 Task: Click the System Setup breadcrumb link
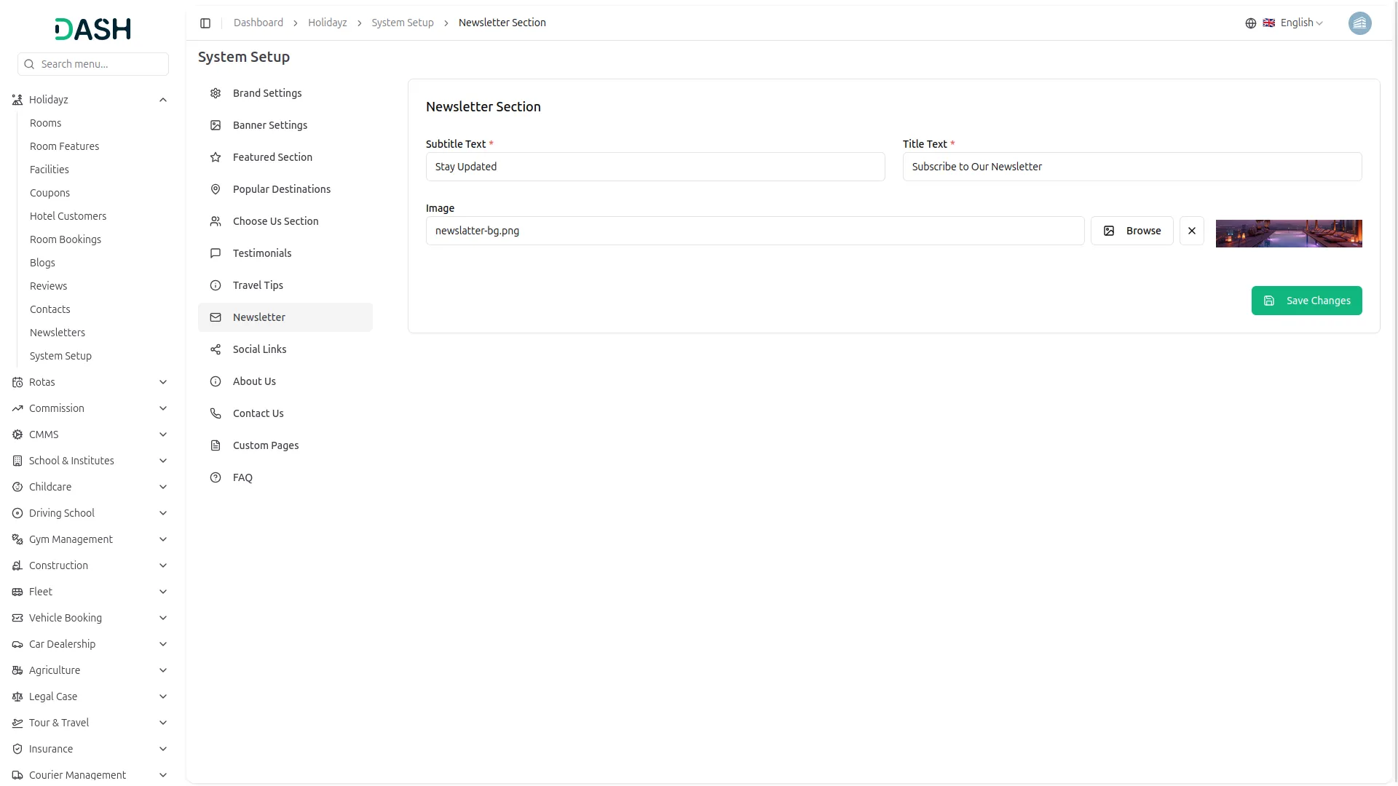click(403, 23)
